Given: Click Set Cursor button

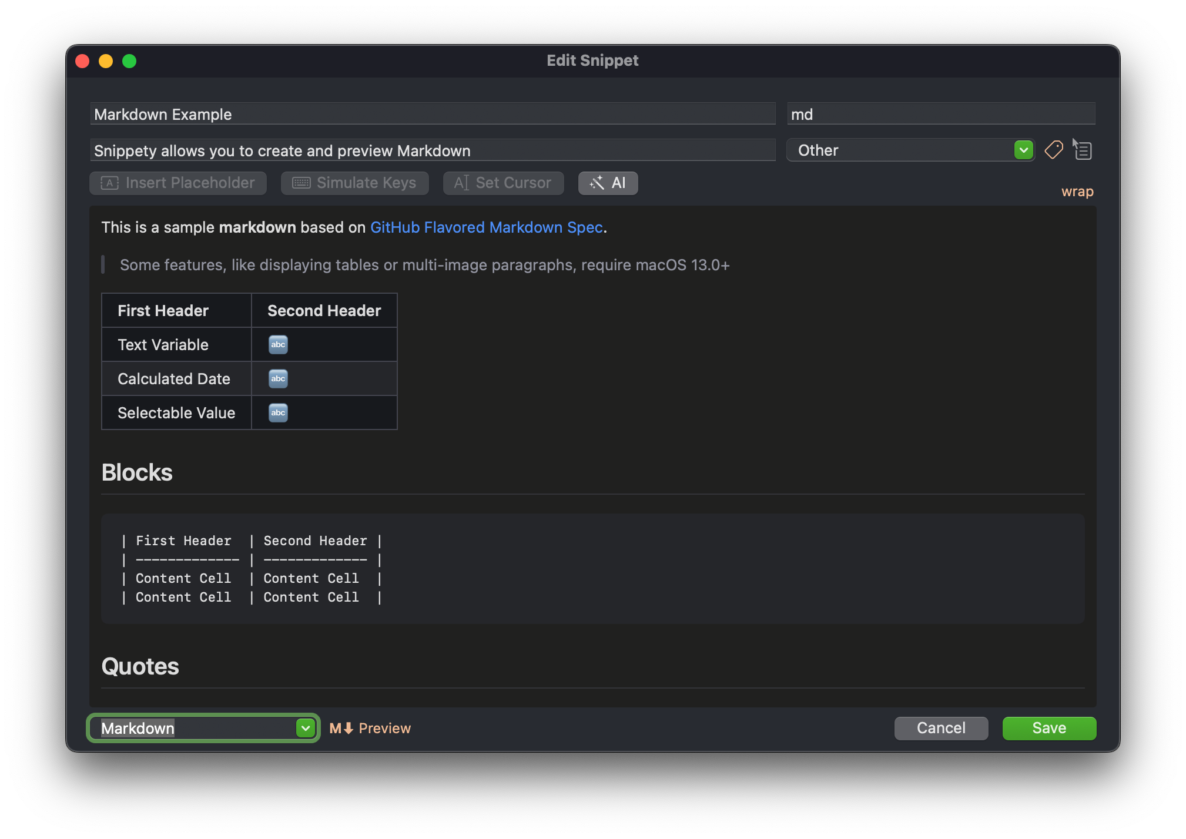Looking at the screenshot, I should coord(503,183).
